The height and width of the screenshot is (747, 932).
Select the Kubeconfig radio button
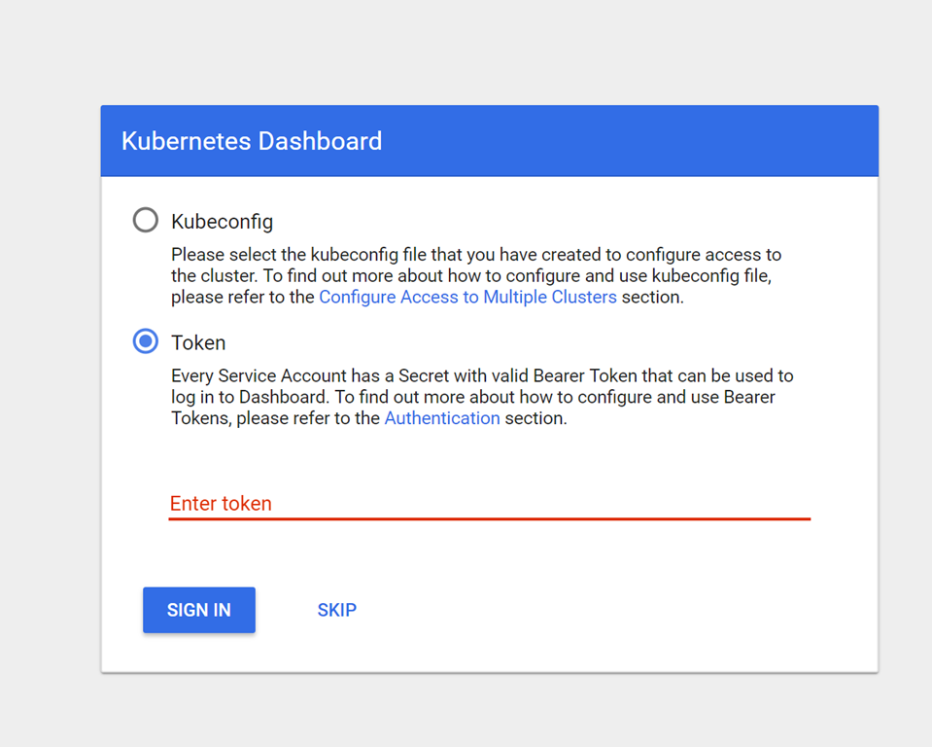click(146, 220)
